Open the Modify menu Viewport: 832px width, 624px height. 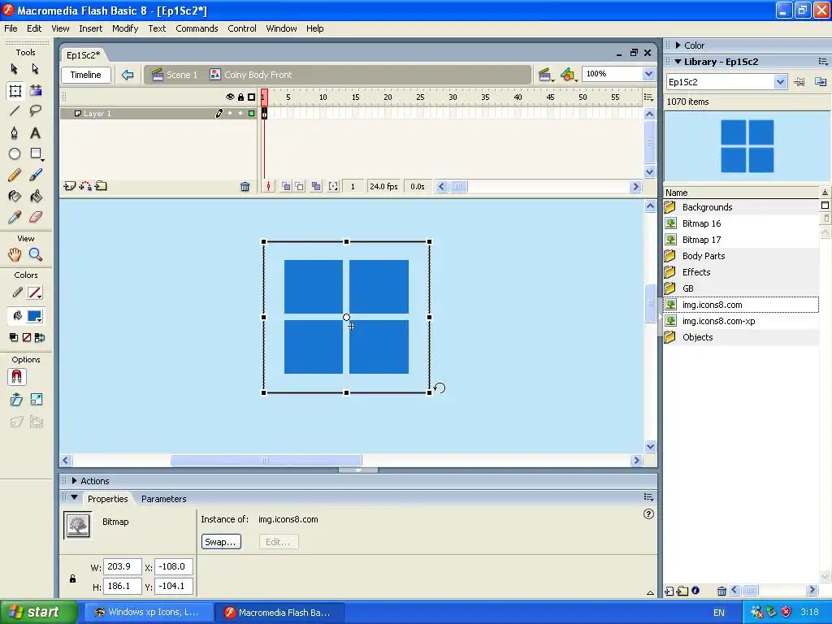coord(125,28)
